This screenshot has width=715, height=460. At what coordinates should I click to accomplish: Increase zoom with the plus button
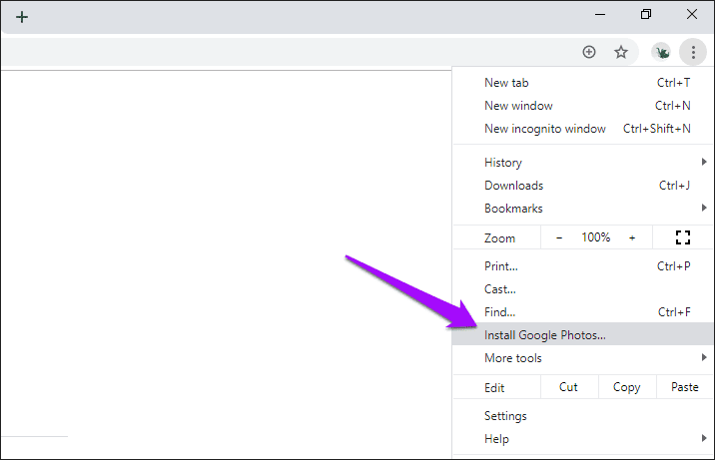coord(632,237)
